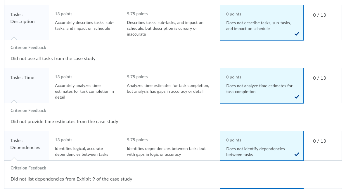
Task: Click feedback pointer caret under Tasks: Time
Action: [x=14, y=101]
